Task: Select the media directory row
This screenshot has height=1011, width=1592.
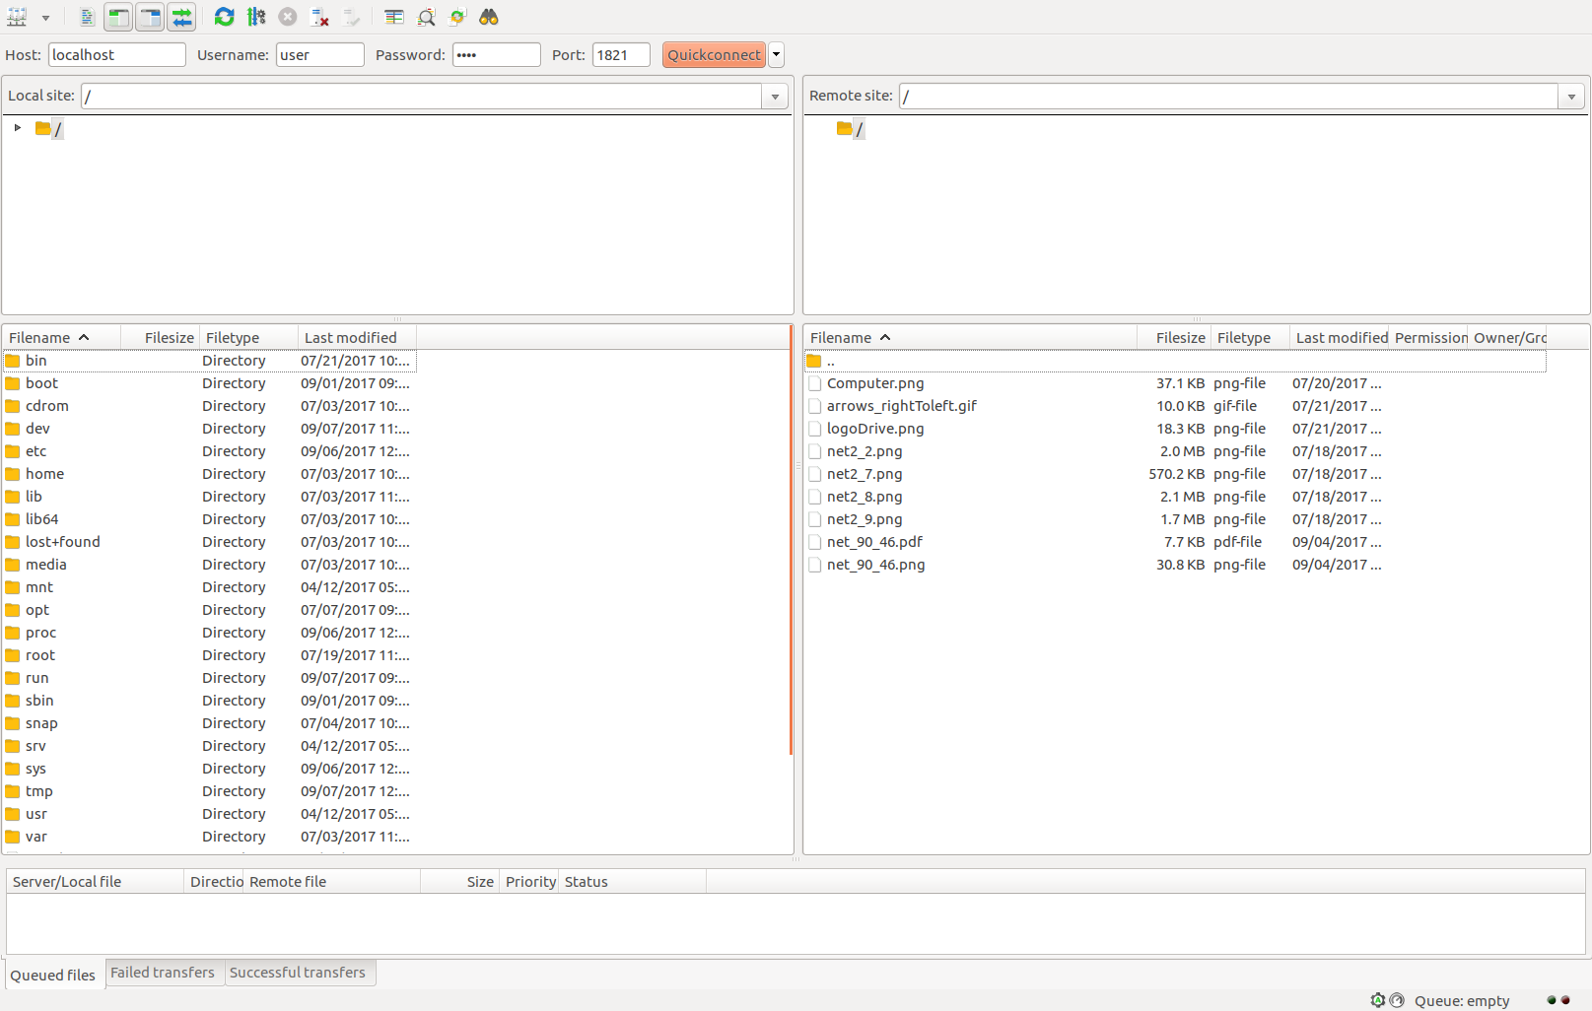Action: click(210, 565)
